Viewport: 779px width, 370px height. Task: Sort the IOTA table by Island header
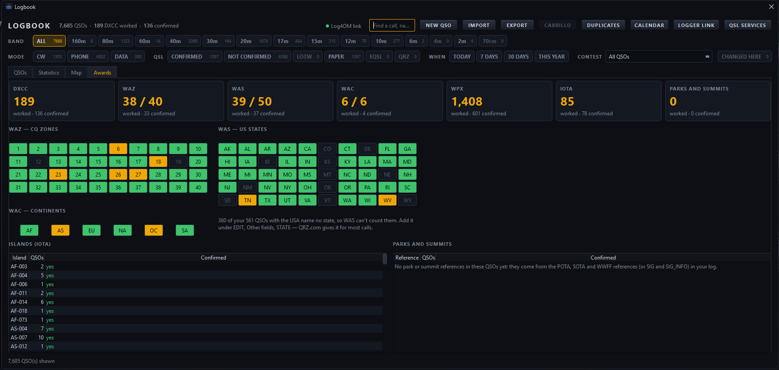19,258
